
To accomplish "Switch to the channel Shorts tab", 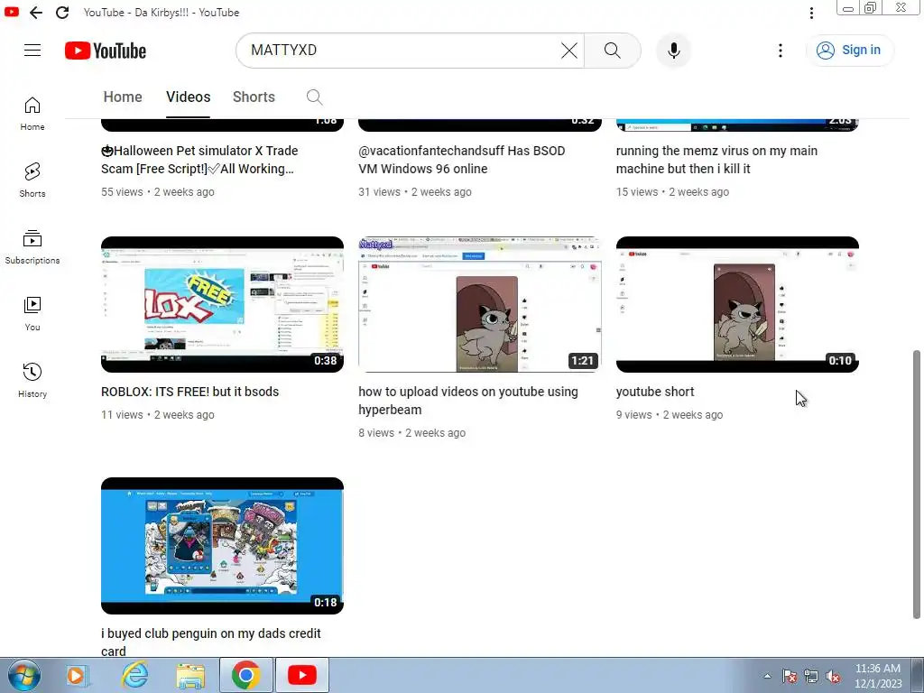I will (254, 97).
